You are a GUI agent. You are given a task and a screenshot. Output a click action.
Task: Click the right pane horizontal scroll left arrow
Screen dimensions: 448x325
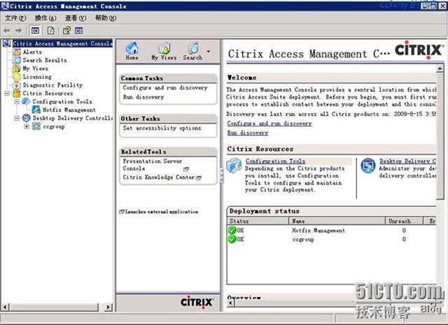point(231,303)
